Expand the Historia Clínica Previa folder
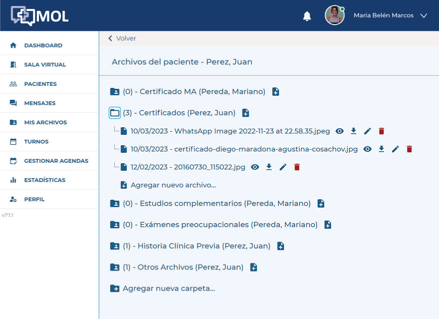The height and width of the screenshot is (319, 439). [x=115, y=246]
